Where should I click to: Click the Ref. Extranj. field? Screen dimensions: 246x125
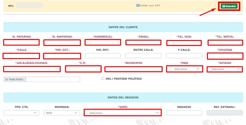click(225, 113)
